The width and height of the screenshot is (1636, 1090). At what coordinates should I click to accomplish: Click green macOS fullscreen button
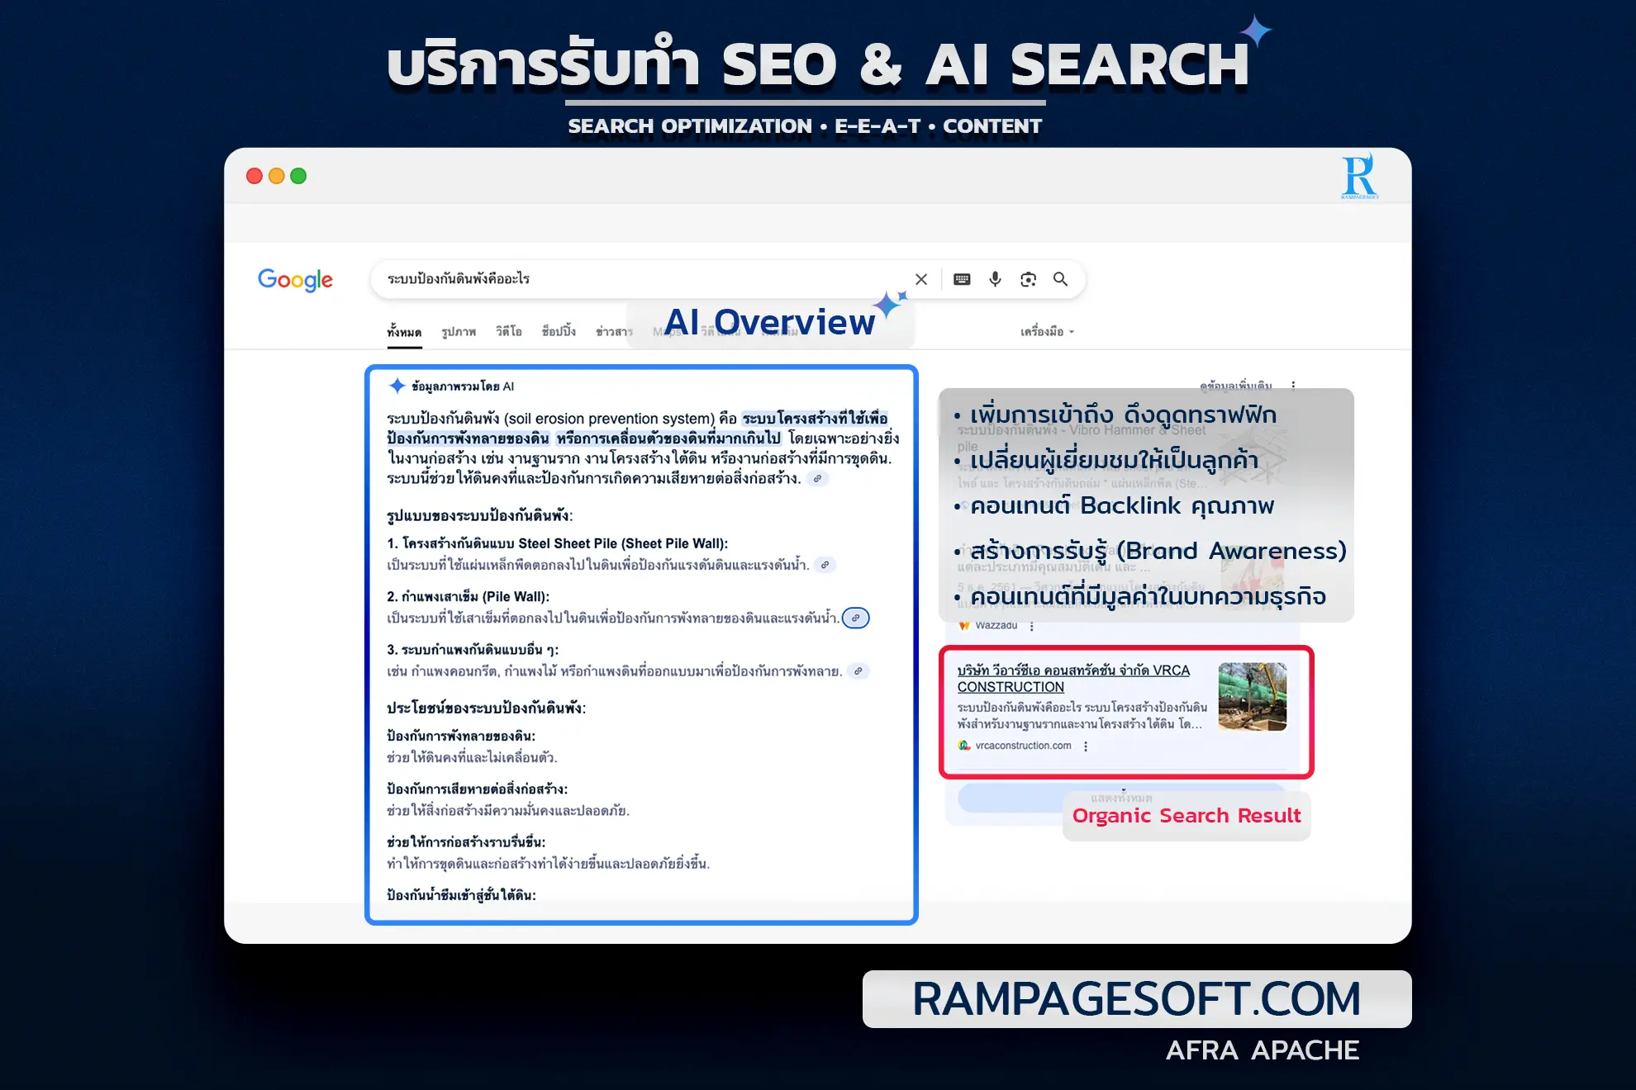[x=298, y=176]
